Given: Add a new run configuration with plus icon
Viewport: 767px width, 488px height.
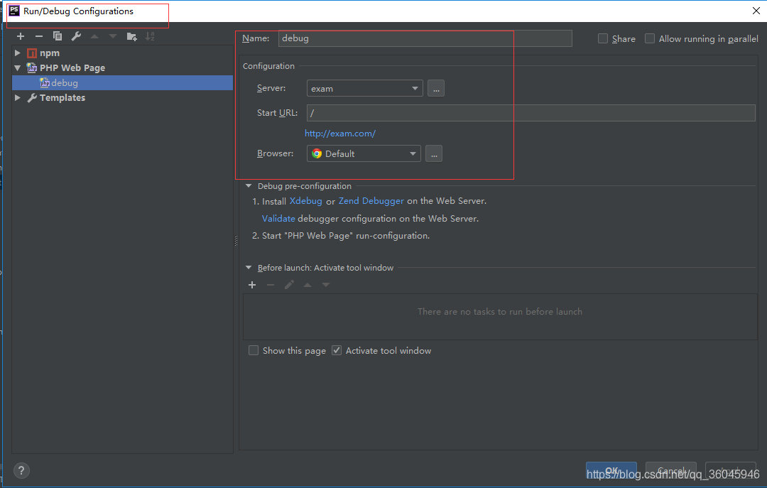Looking at the screenshot, I should click(20, 36).
